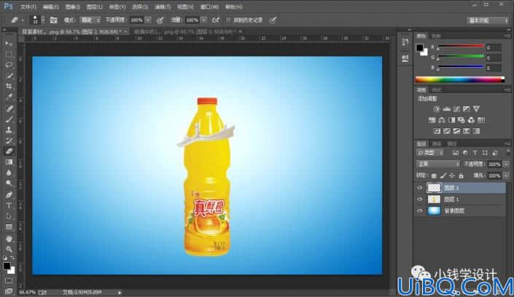The width and height of the screenshot is (514, 297).
Task: Open the layer fill dropdown arrow
Action: pos(506,176)
